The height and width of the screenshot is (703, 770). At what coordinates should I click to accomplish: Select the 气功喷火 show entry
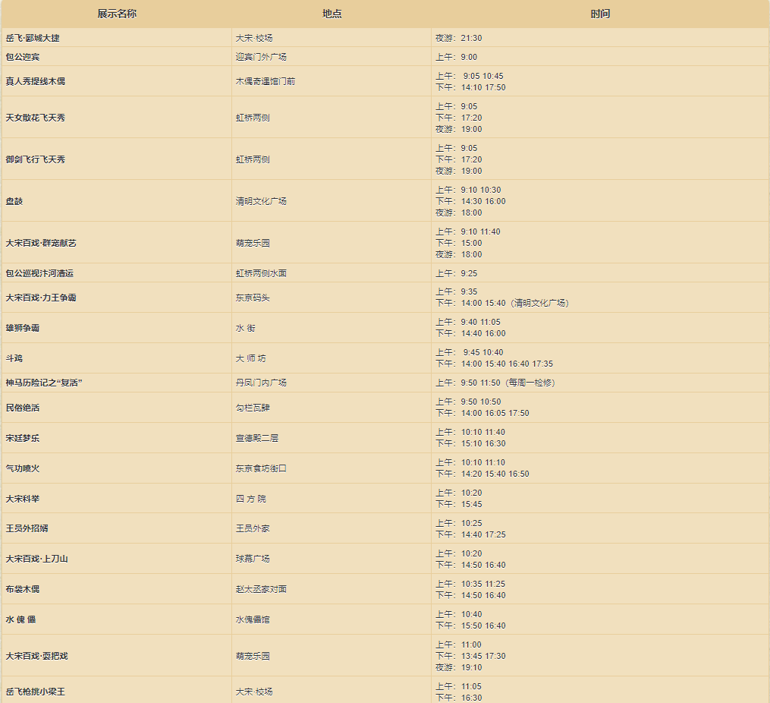[23, 468]
